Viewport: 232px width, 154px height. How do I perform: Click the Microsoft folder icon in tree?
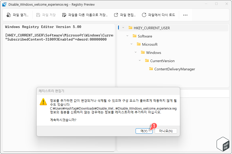coord(139,44)
